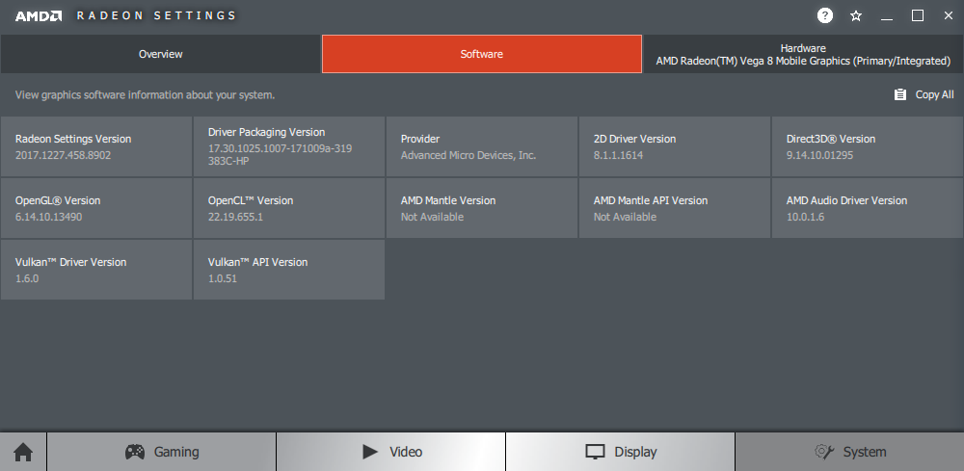Switch to the Overview tab

coord(160,54)
